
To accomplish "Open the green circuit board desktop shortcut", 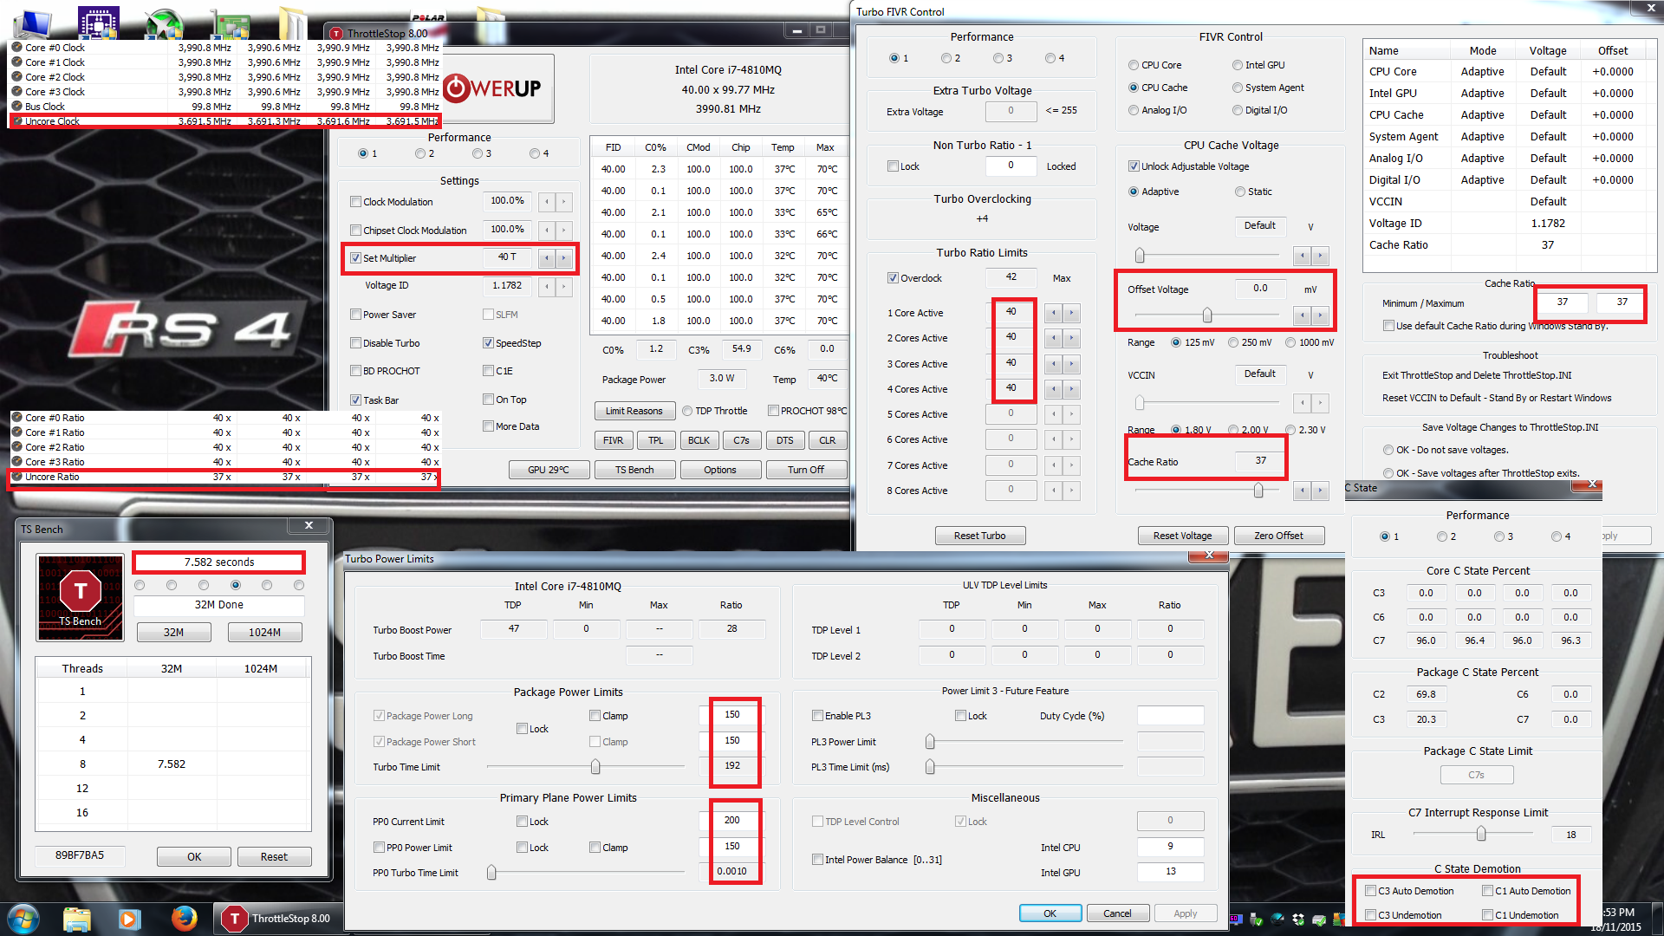I will click(x=230, y=24).
